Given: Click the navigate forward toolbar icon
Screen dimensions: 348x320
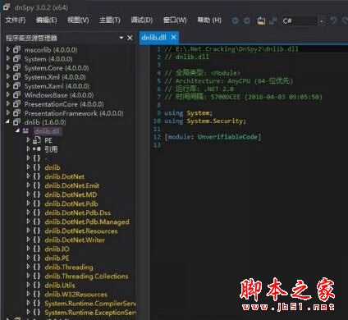Looking at the screenshot, I should (247, 21).
